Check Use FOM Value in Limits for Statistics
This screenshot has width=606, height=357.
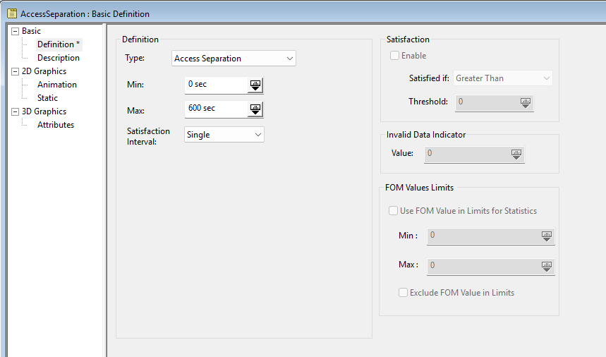pyautogui.click(x=394, y=211)
